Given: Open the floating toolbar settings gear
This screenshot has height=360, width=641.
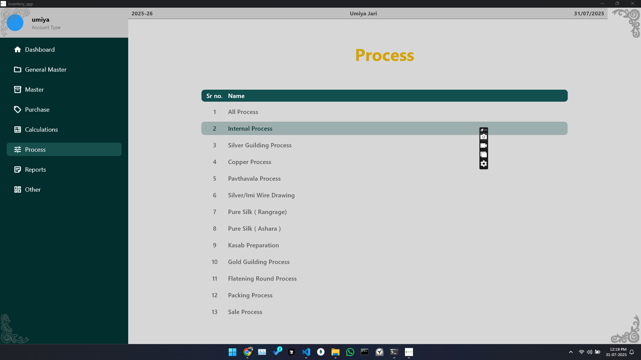Looking at the screenshot, I should [483, 164].
